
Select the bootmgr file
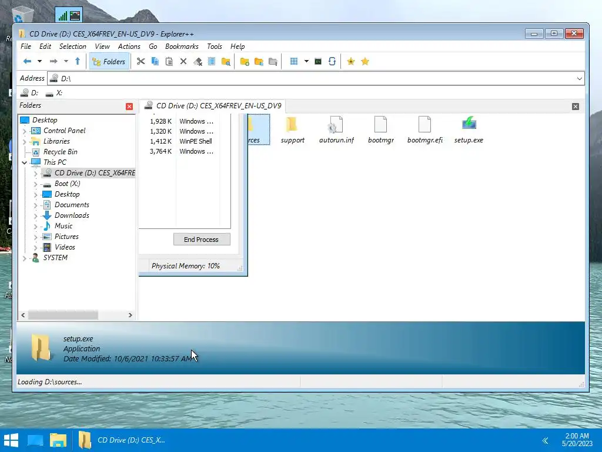click(x=381, y=130)
